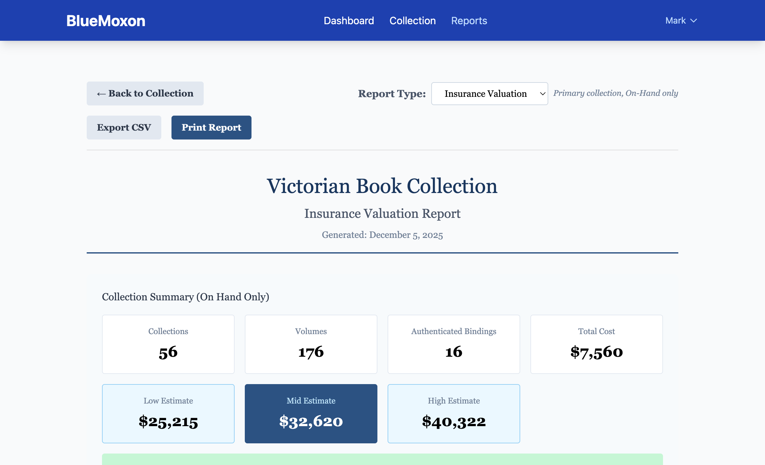Click the Low Estimate $25,215 card

click(x=168, y=413)
